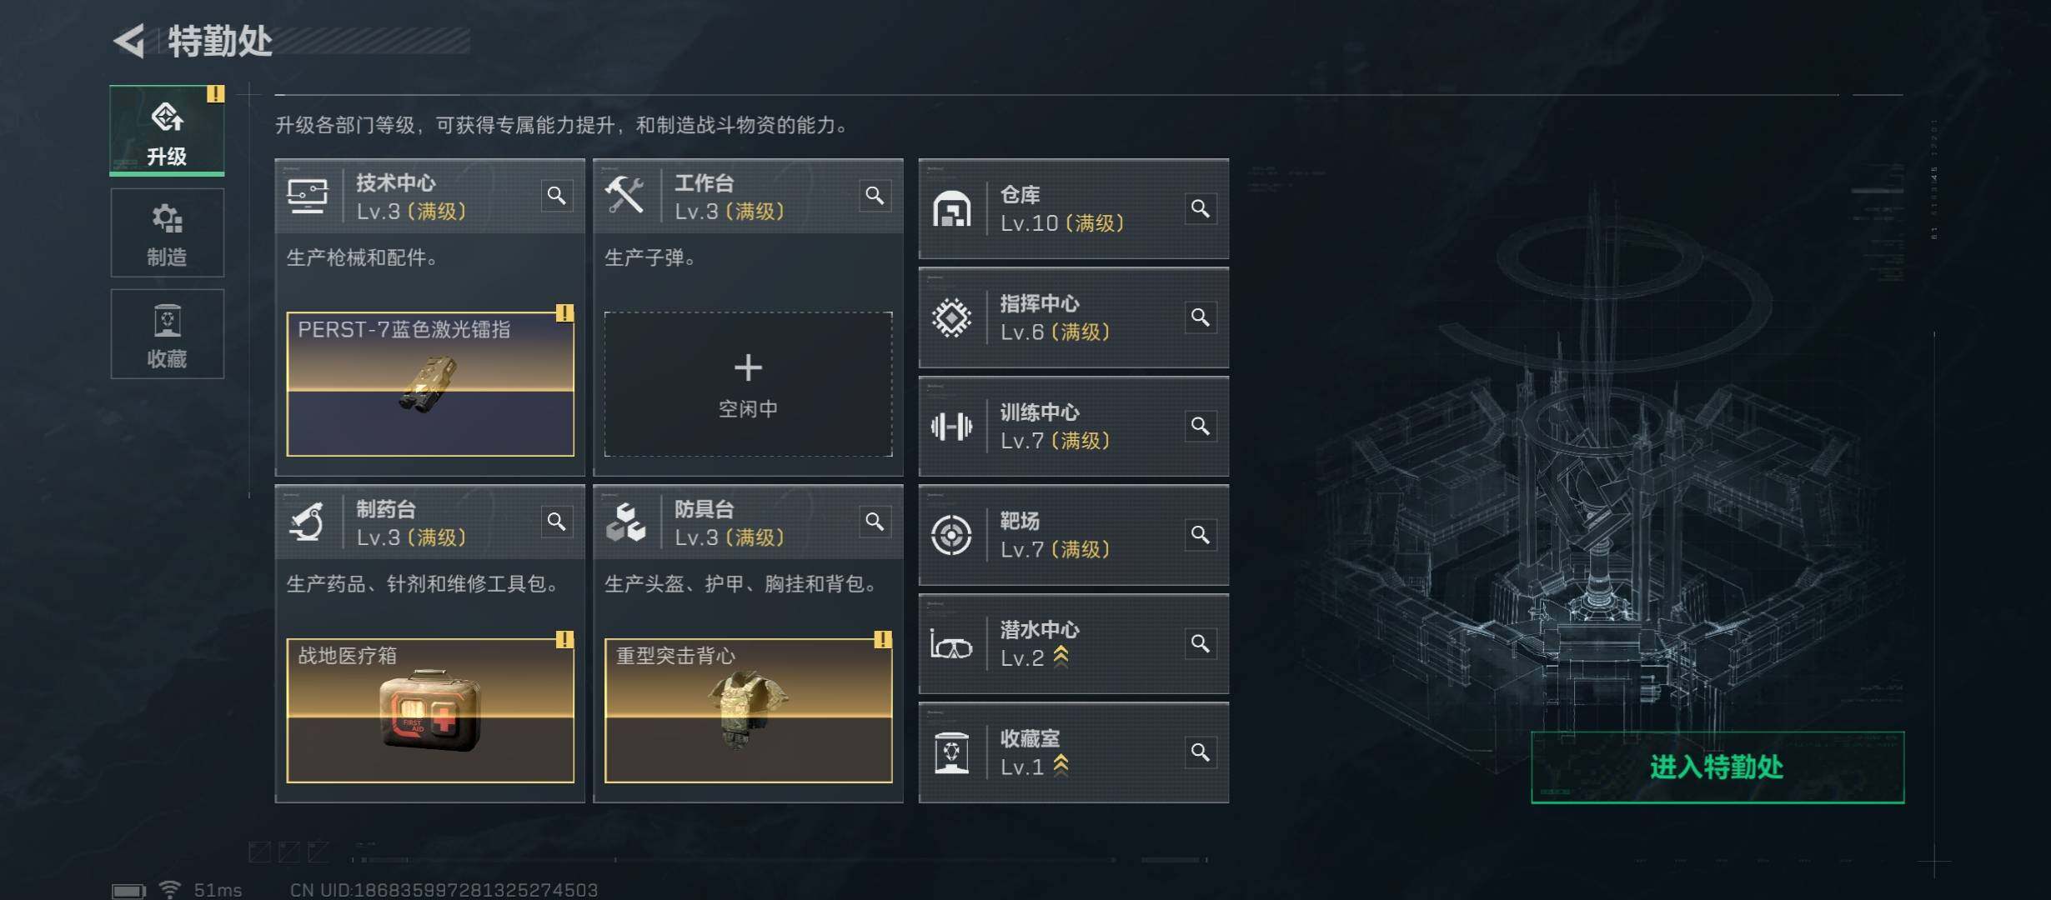Open 靶场 info via the magnifier icon
The width and height of the screenshot is (2051, 900).
pyautogui.click(x=1201, y=535)
